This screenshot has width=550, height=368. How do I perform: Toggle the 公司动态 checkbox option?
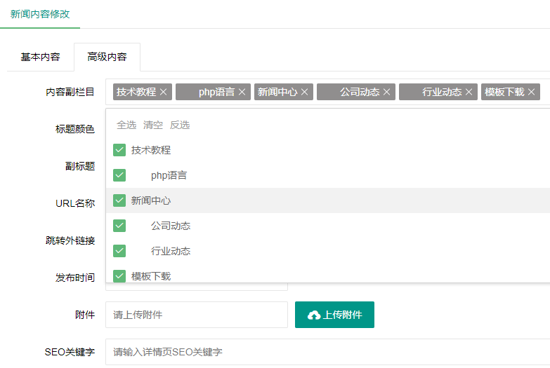coord(119,226)
